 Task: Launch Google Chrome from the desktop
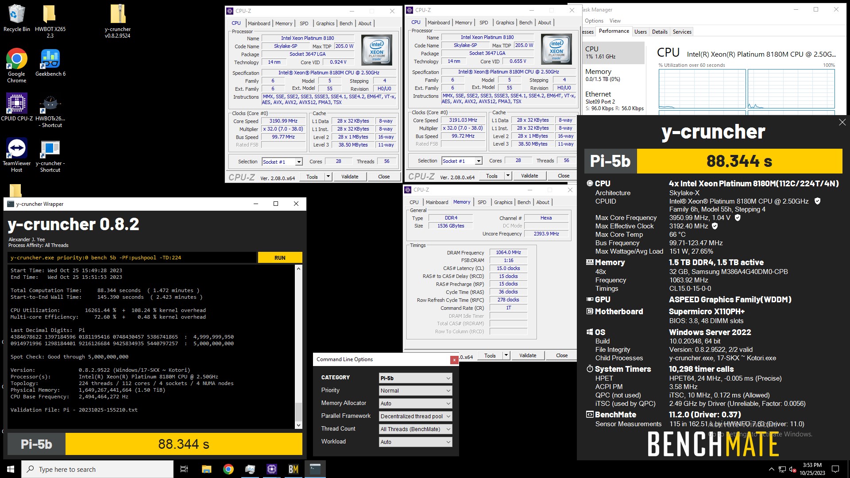click(x=17, y=66)
